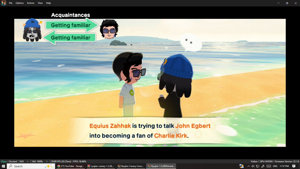This screenshot has height=169, width=300.
Task: Click the Vulkan backend label
Action: click(x=254, y=161)
